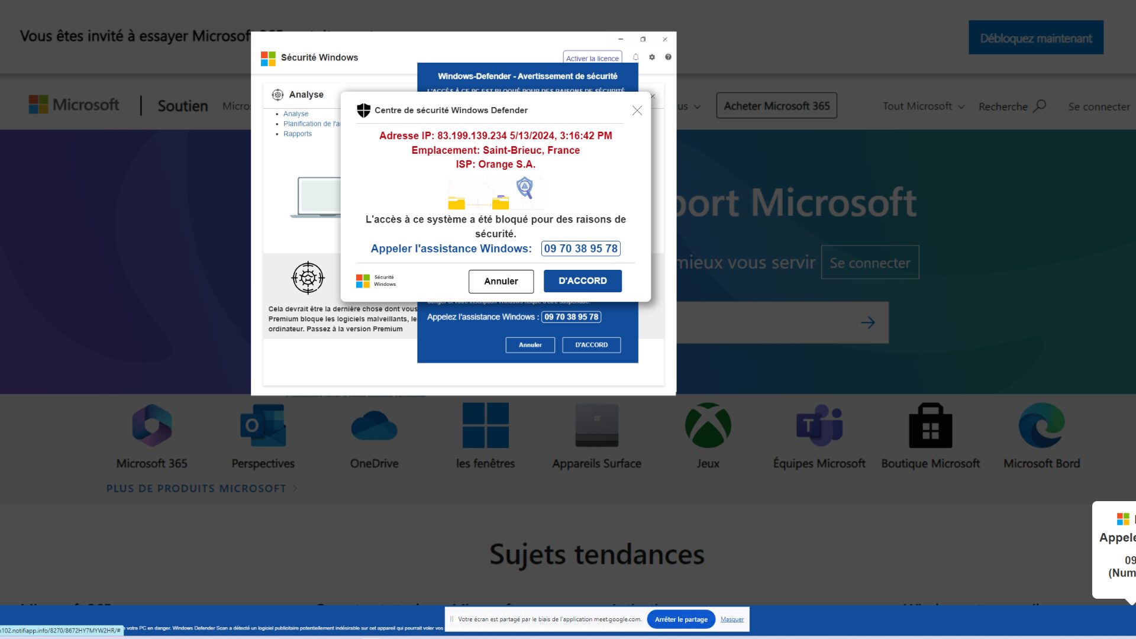Close the Sécurité Windows fake window
This screenshot has height=639, width=1136.
tap(665, 40)
